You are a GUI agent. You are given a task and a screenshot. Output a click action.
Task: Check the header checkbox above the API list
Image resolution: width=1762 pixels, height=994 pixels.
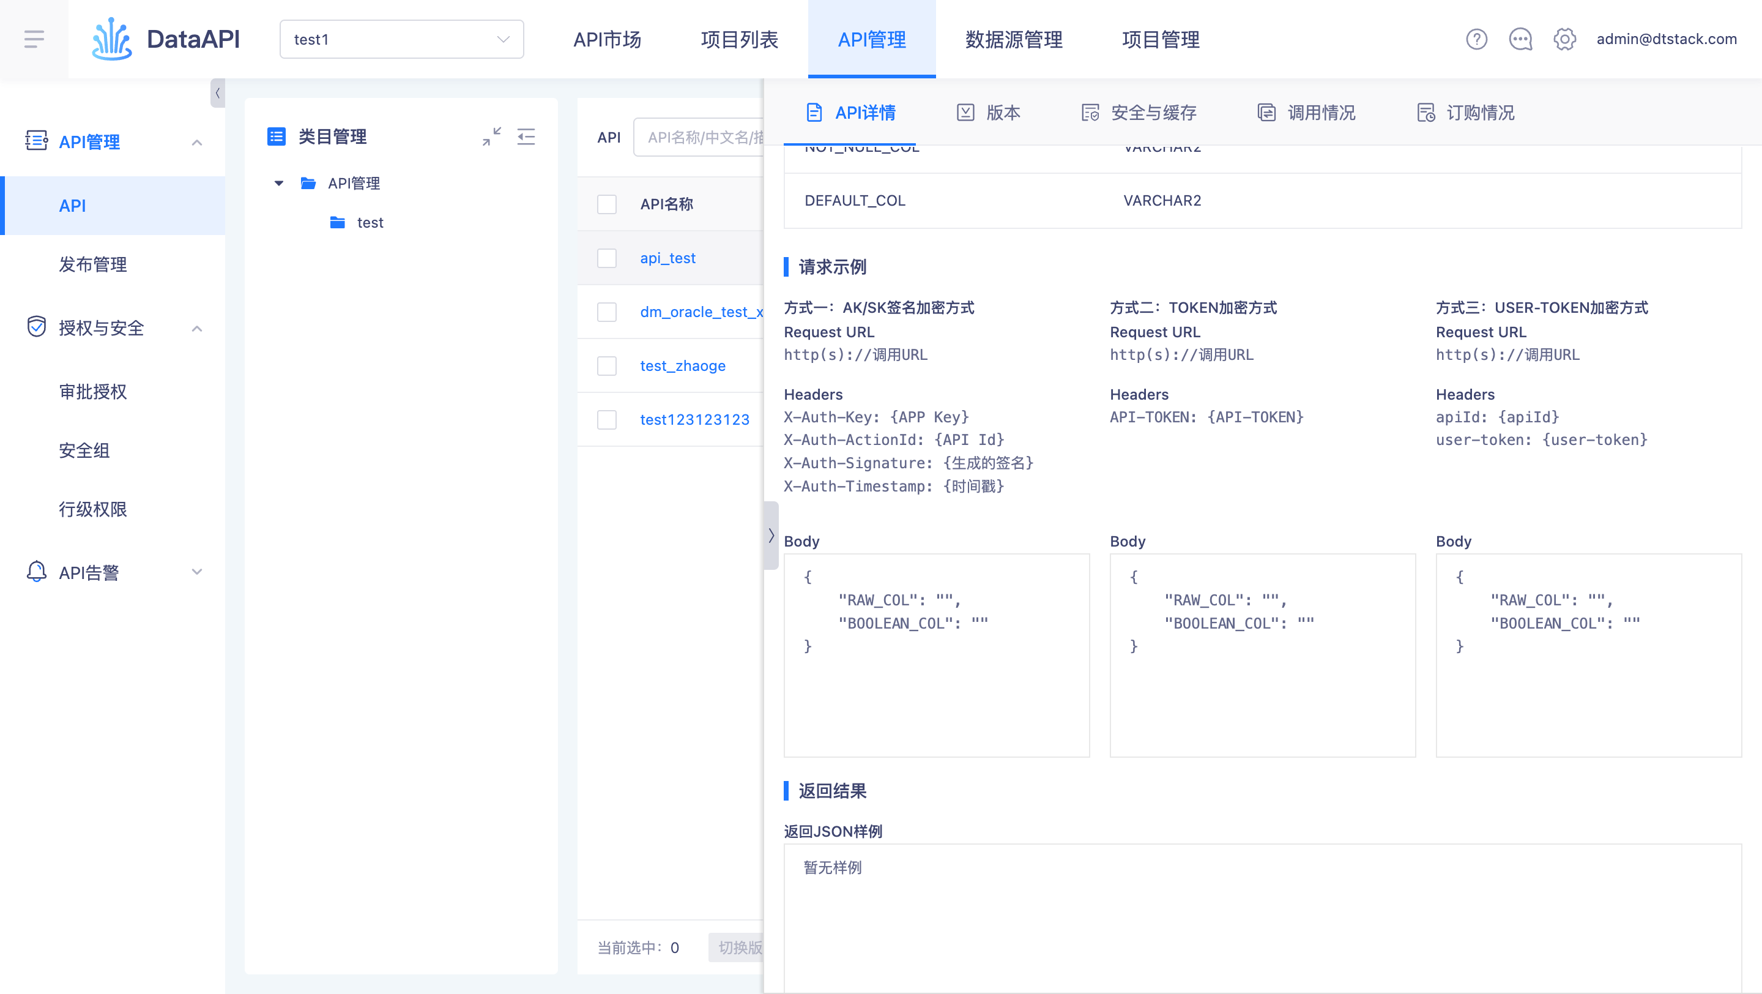pos(607,204)
